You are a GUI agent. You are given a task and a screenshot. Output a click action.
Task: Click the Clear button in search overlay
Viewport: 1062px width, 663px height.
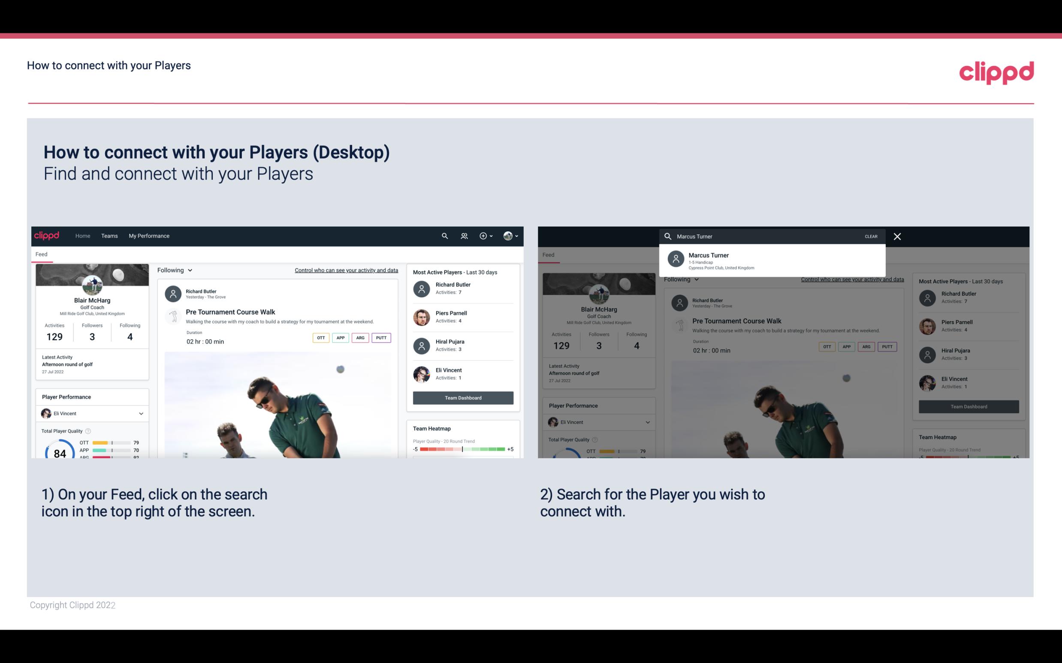871,236
